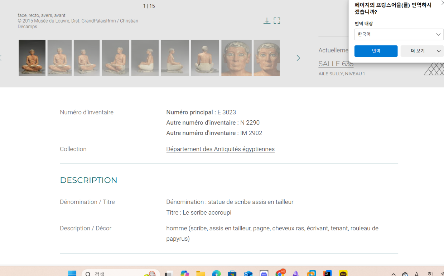Open Copilot from the taskbar
444x276 pixels.
(185, 274)
